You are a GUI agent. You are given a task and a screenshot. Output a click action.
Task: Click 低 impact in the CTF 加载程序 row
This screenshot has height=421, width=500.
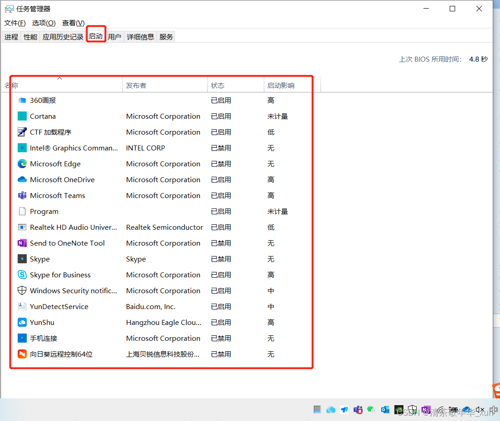coord(271,132)
